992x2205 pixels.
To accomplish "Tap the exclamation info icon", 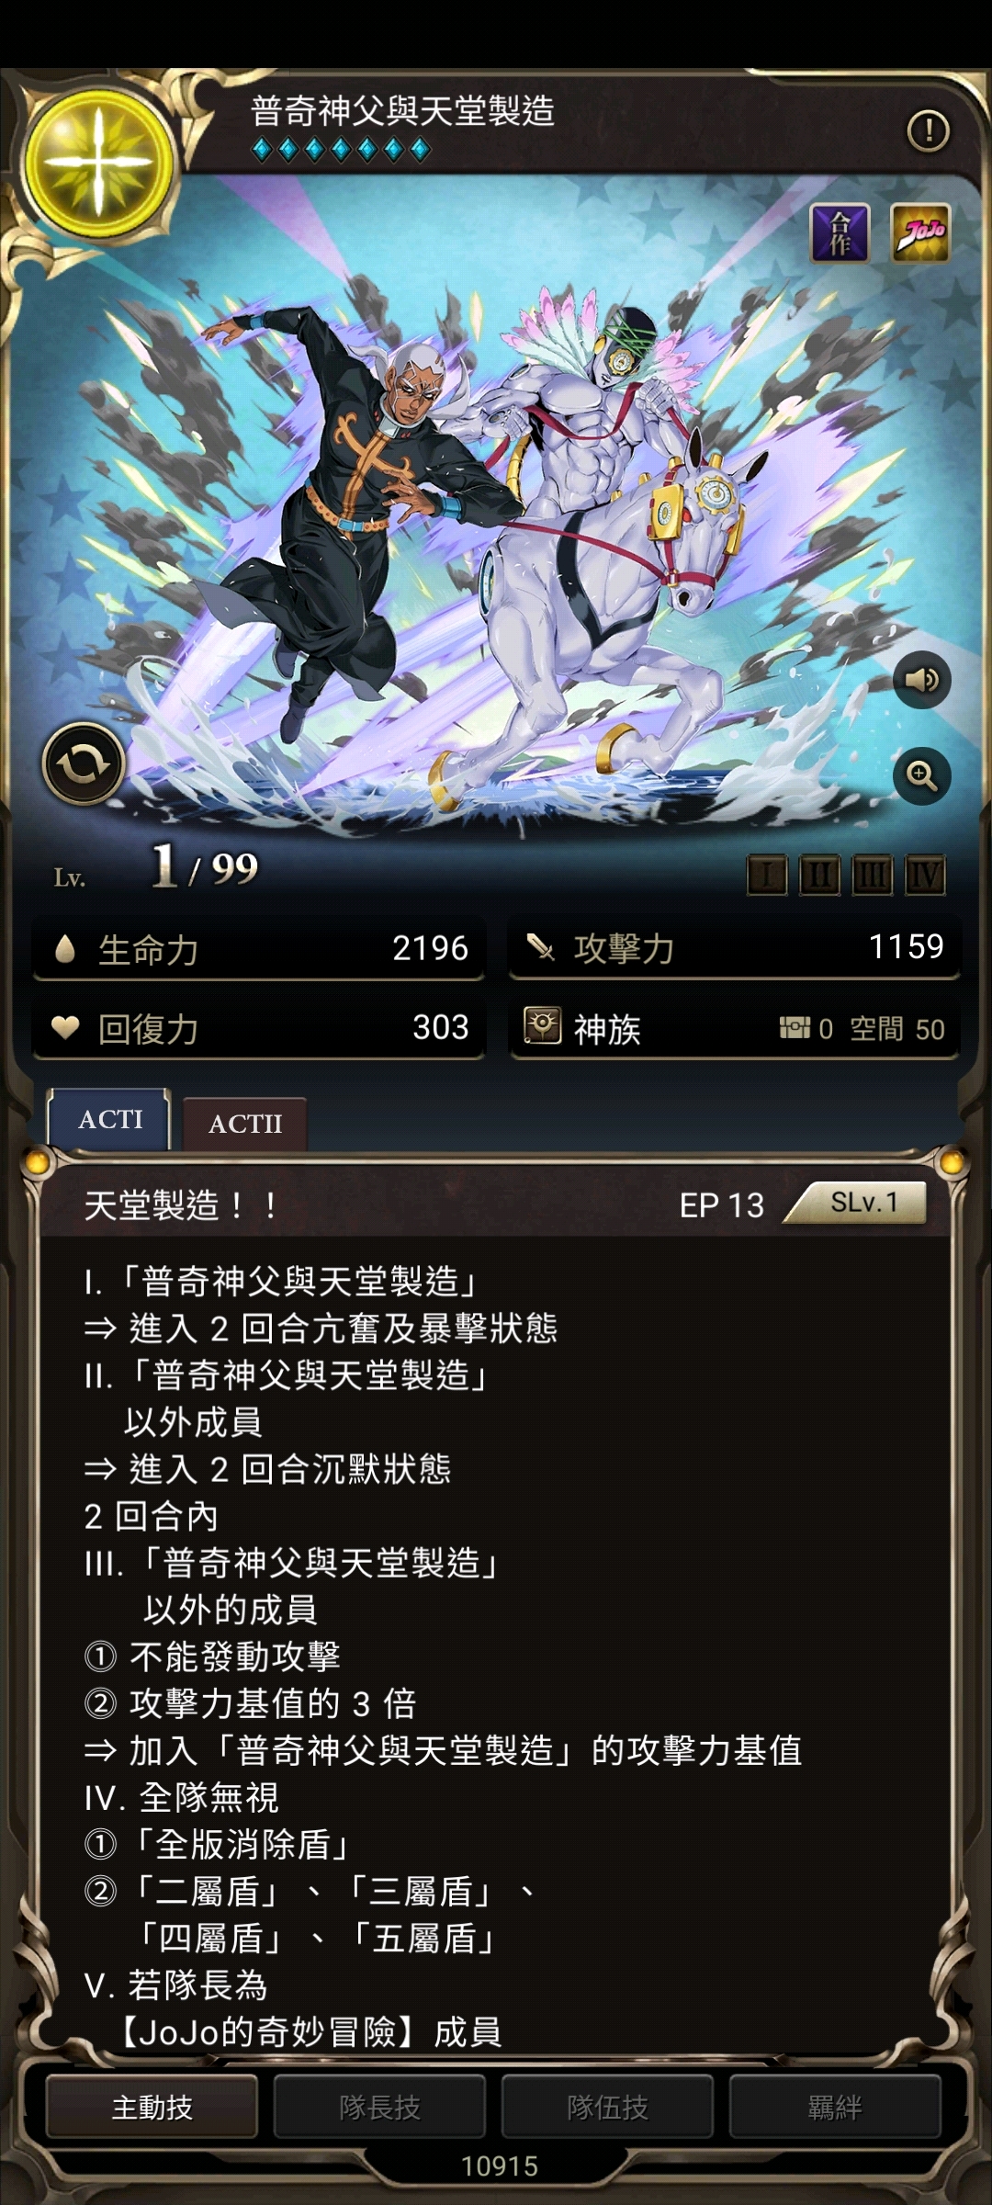I will pyautogui.click(x=929, y=130).
